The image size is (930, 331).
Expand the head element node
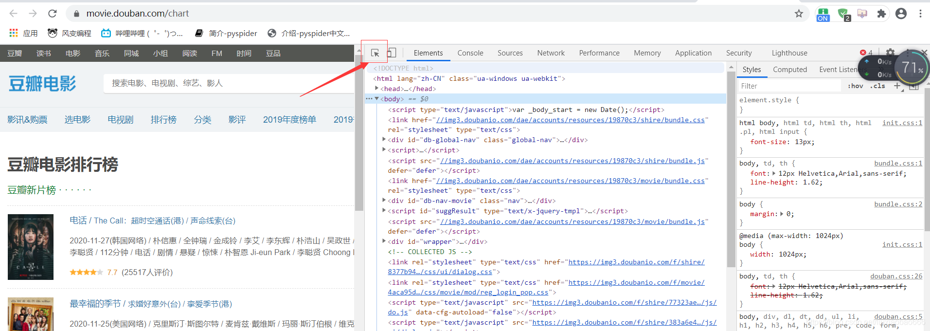tap(377, 88)
